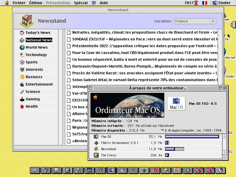Open the icon menu beside Aide

pyautogui.click(x=94, y=3)
